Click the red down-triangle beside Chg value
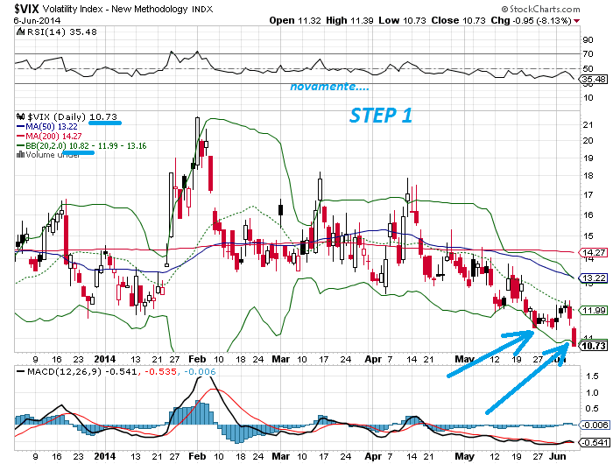The width and height of the screenshot is (613, 464). [576, 21]
